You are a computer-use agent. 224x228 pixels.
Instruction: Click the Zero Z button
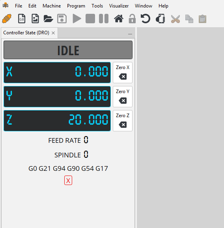pyautogui.click(x=123, y=121)
